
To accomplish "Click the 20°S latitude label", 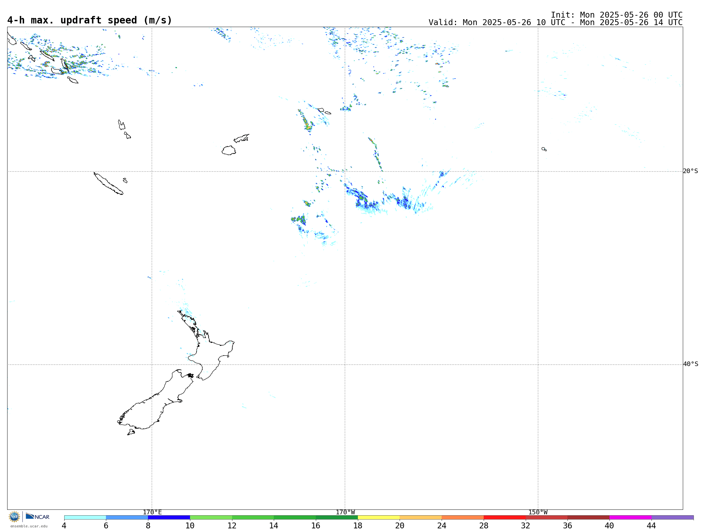I will click(690, 171).
